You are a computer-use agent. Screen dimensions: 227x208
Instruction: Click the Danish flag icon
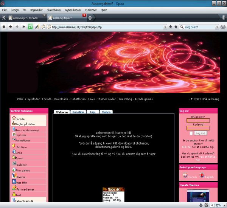pyautogui.click(x=185, y=175)
